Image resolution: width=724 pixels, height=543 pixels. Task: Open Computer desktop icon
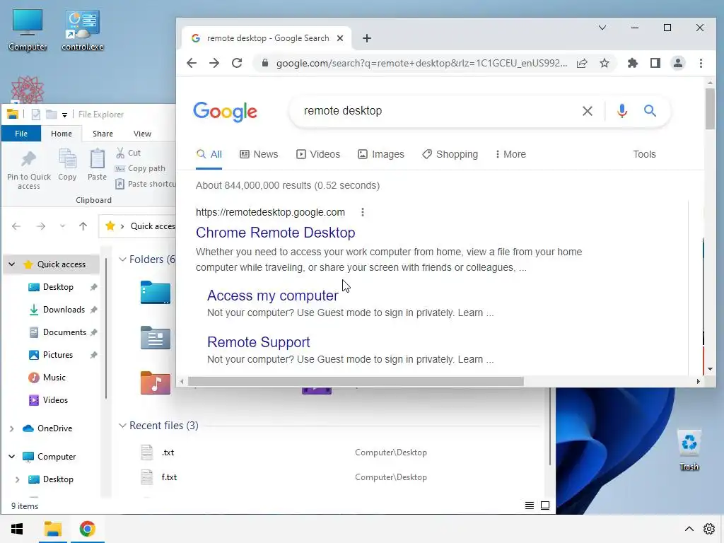click(28, 30)
